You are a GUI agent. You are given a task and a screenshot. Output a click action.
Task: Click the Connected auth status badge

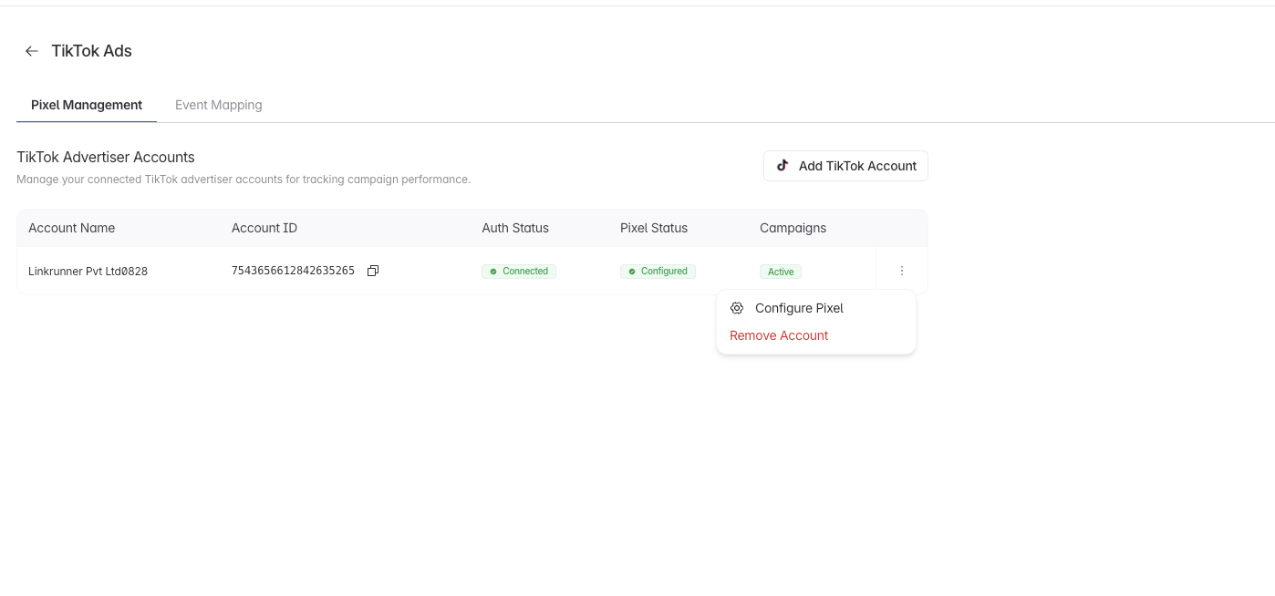519,271
